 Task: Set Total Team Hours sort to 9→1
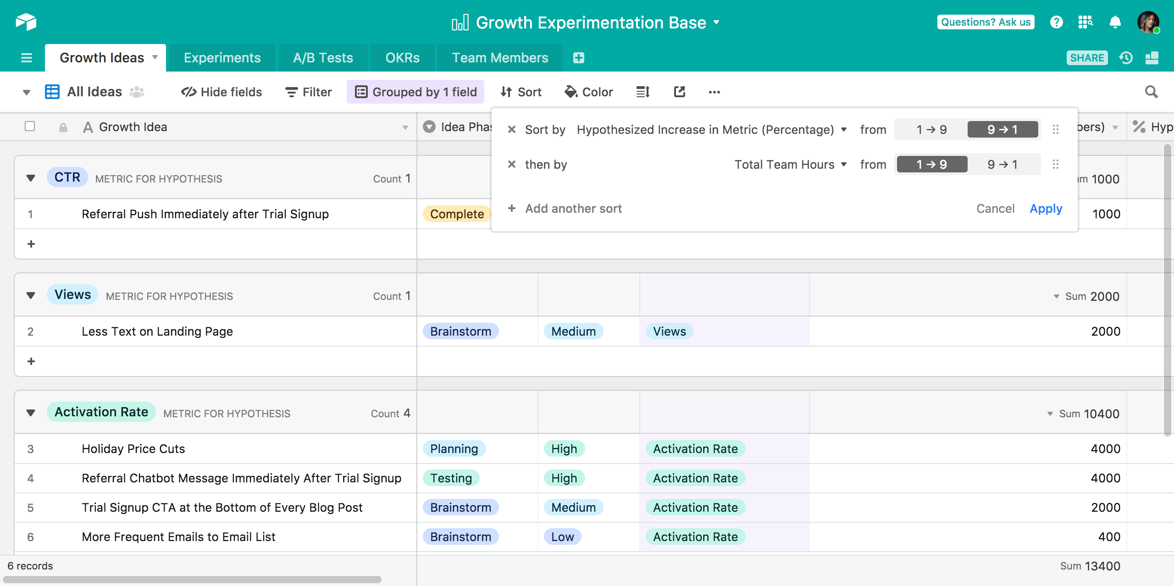(1002, 165)
